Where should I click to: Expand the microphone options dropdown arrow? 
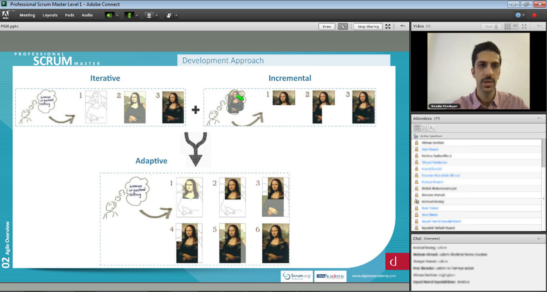point(137,15)
